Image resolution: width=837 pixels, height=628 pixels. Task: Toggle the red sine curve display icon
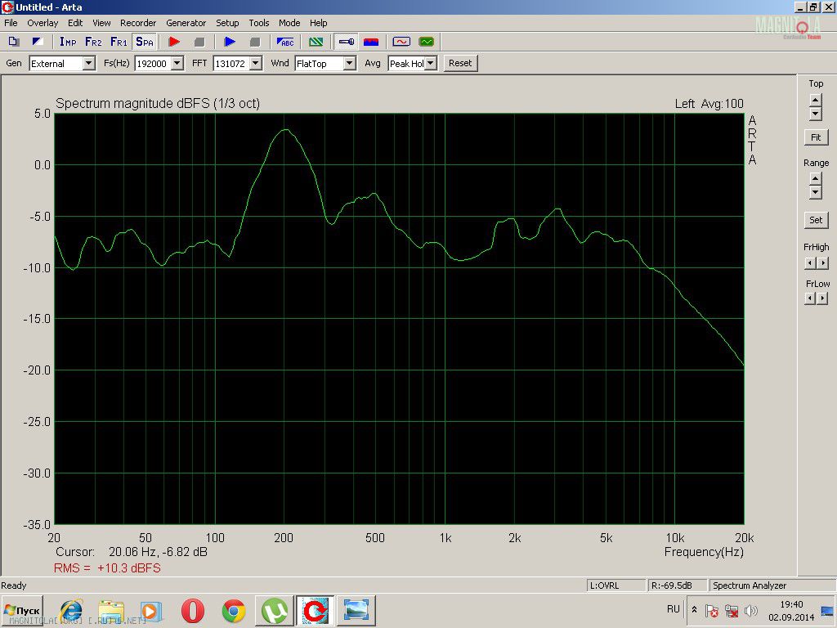[x=401, y=42]
